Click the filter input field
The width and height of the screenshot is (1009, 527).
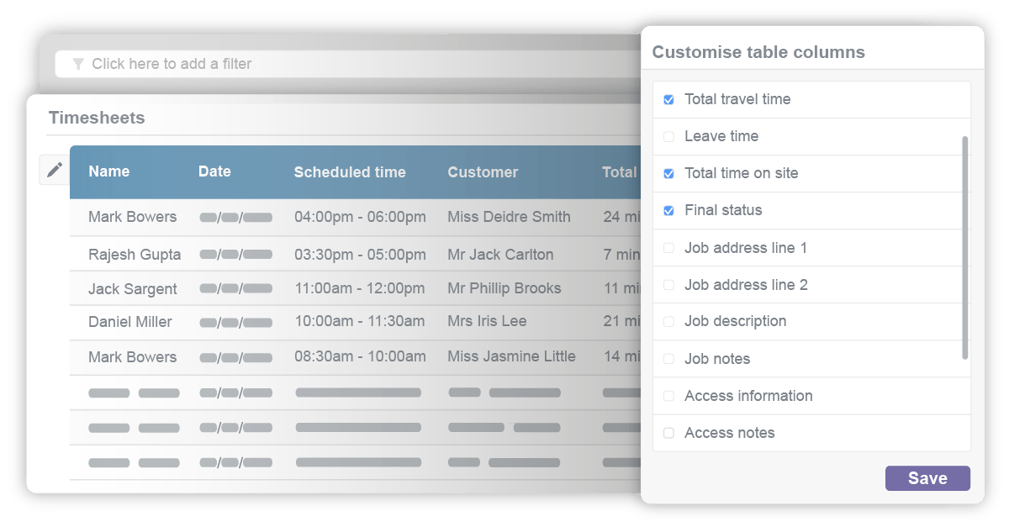tap(252, 63)
